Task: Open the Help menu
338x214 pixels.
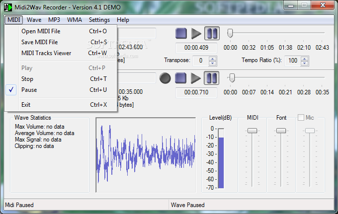Action: pos(123,20)
